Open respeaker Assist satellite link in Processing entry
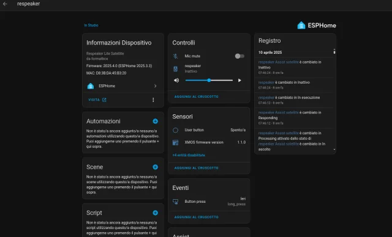 (x=278, y=133)
